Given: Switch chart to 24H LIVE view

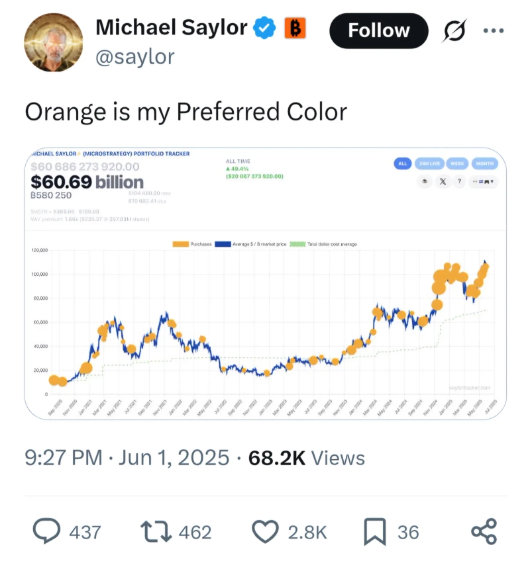Looking at the screenshot, I should (429, 163).
